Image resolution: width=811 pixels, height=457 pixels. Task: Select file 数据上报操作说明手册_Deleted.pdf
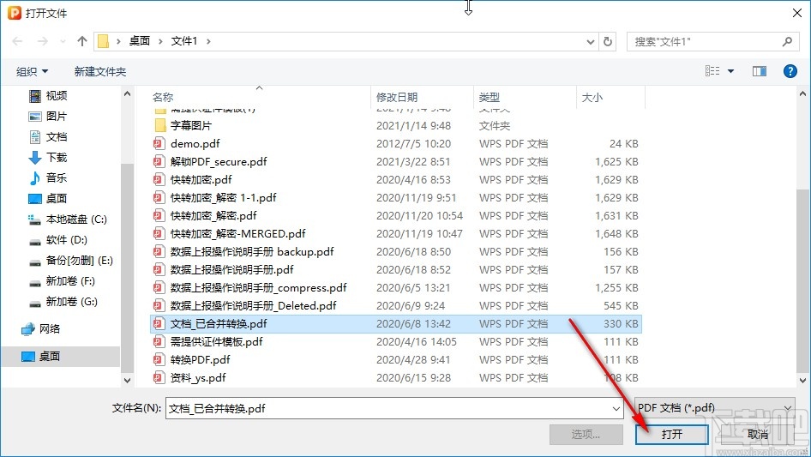[396, 306]
